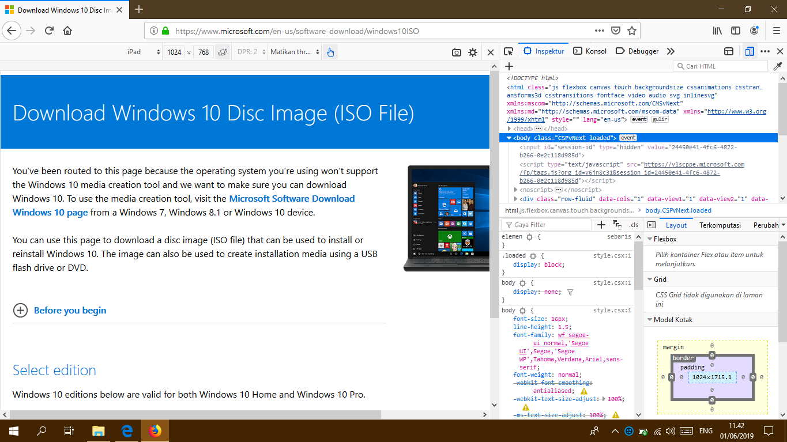Expand the noscript element node
Screen dimensions: 787x442
click(x=516, y=190)
